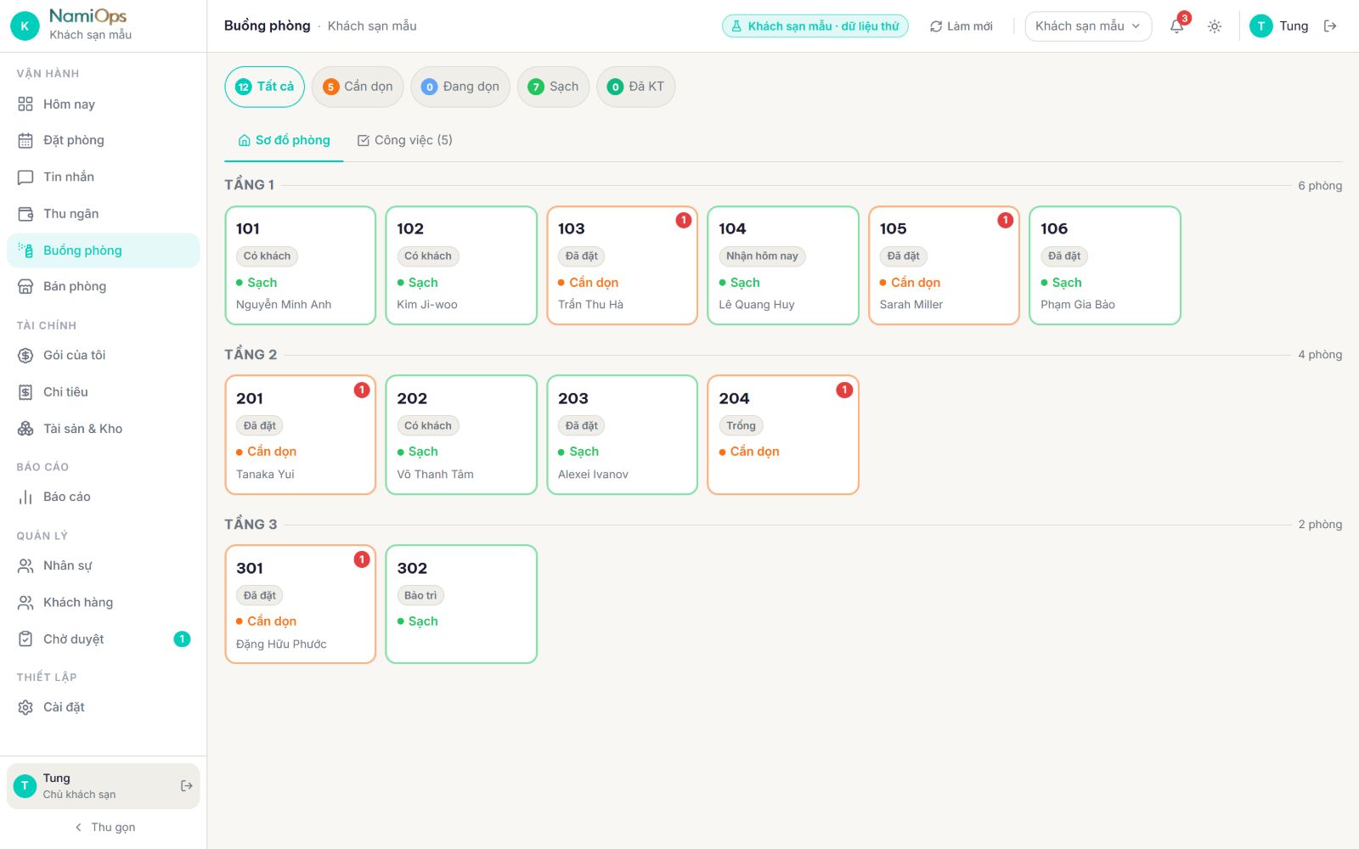This screenshot has height=849, width=1359.
Task: Click the Làm mới refresh button
Action: [961, 26]
